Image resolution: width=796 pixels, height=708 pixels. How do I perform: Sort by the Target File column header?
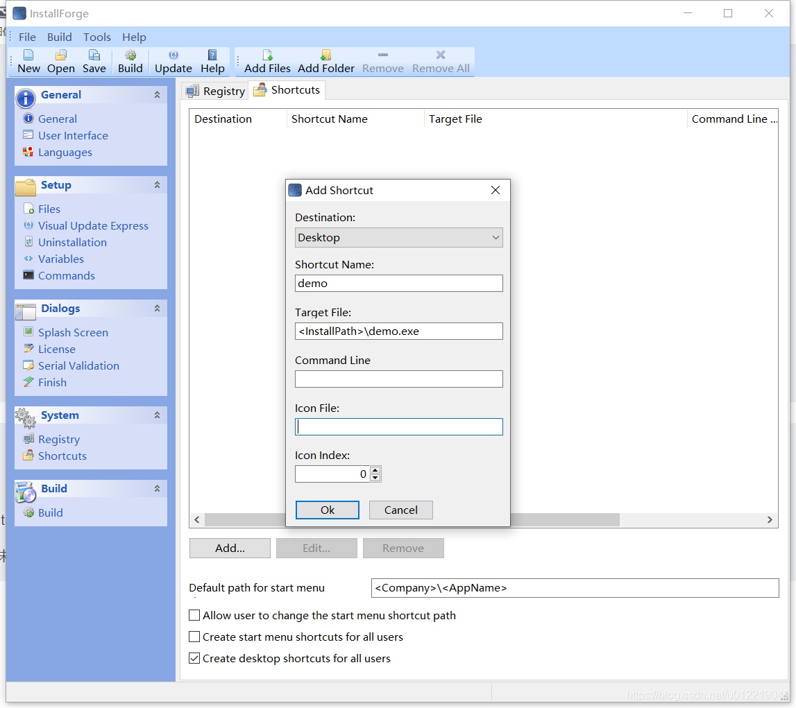pyautogui.click(x=555, y=119)
